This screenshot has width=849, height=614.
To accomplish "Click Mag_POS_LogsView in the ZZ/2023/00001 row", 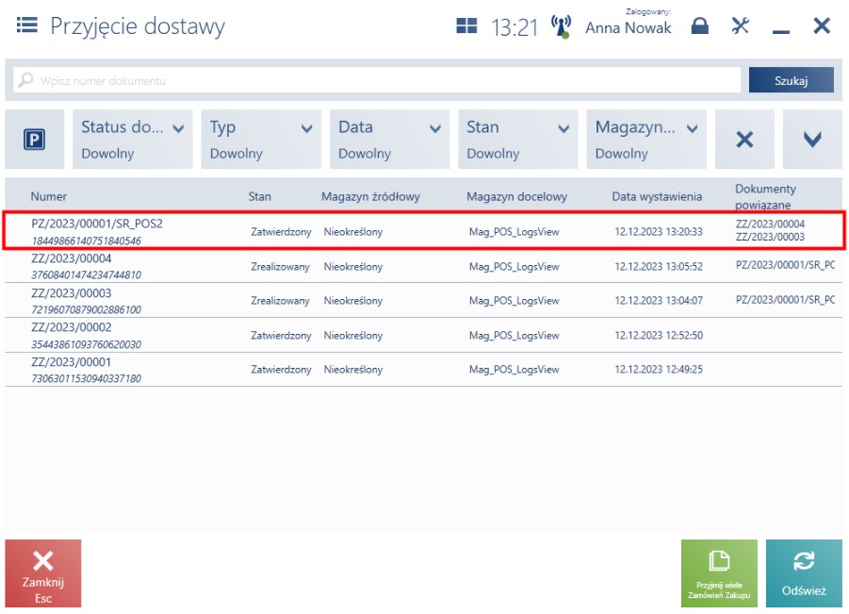I will click(514, 370).
